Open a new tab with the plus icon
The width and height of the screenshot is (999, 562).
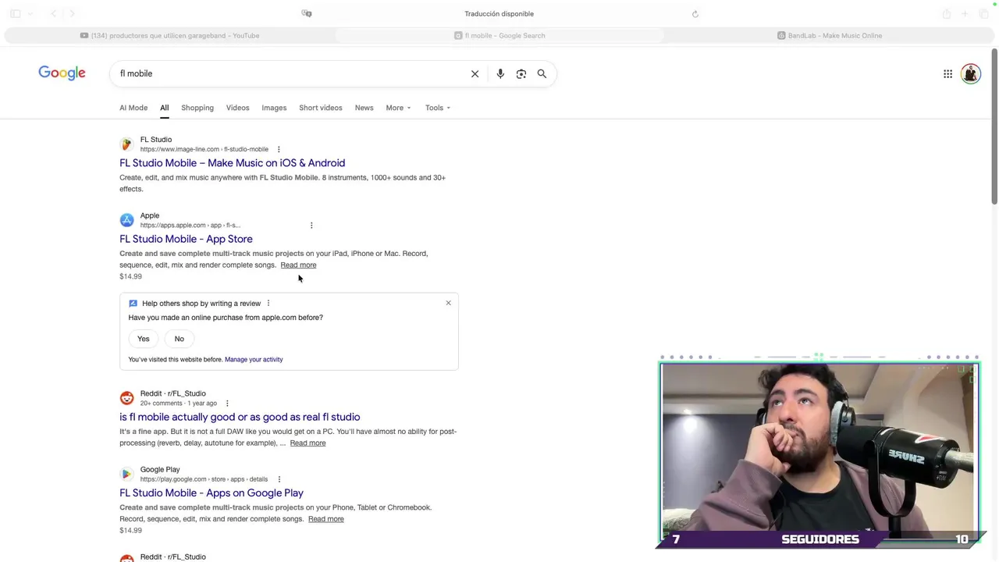965,13
